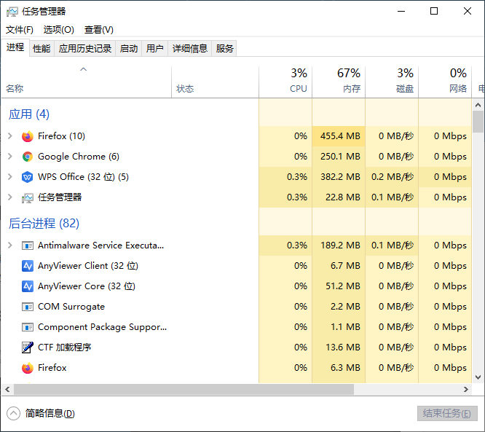Click the AnyViewer Client icon

28,266
